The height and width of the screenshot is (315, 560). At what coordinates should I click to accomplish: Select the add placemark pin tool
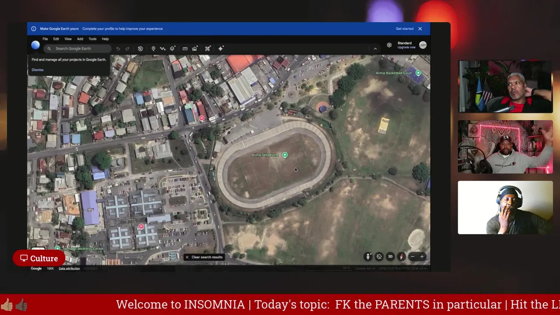(x=153, y=49)
